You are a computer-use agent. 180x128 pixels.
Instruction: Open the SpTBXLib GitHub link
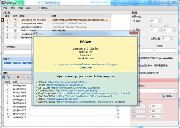75,88
